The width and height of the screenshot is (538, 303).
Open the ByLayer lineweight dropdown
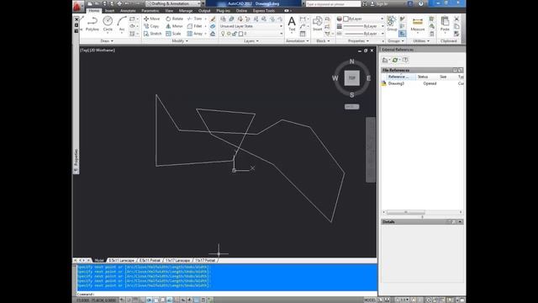pyautogui.click(x=364, y=26)
